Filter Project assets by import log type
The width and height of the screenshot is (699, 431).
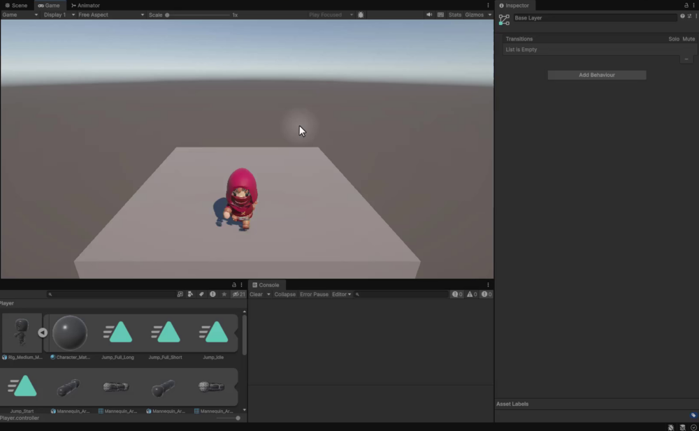(212, 294)
